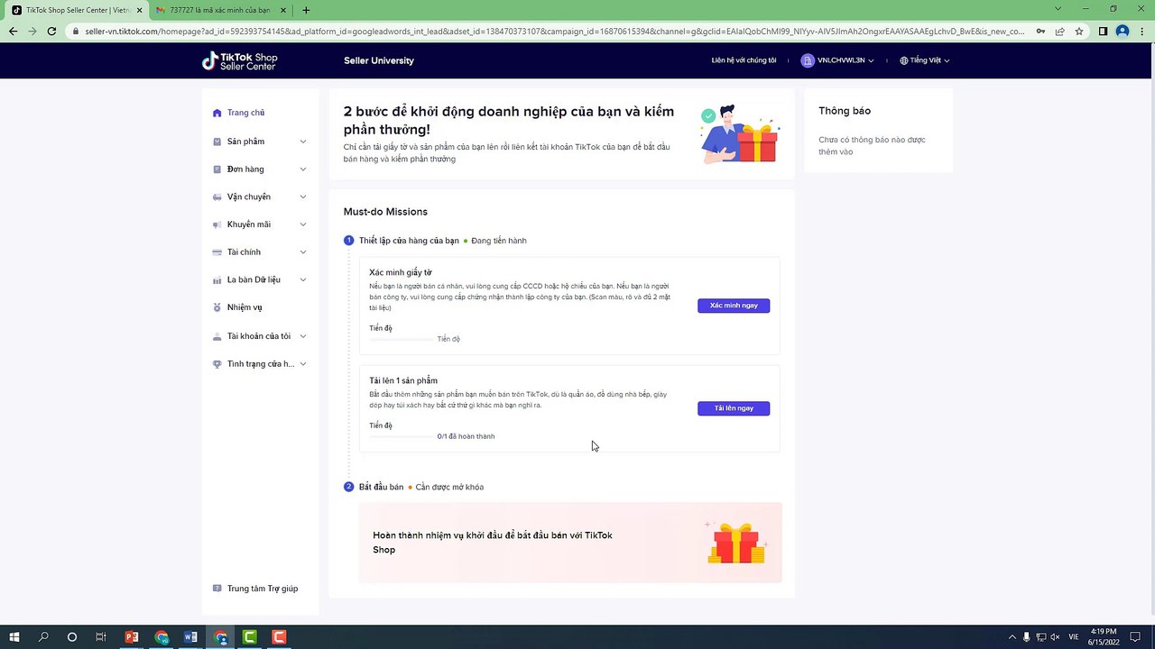Viewport: 1155px width, 649px height.
Task: Click the Trang chủ home icon
Action: coord(217,113)
